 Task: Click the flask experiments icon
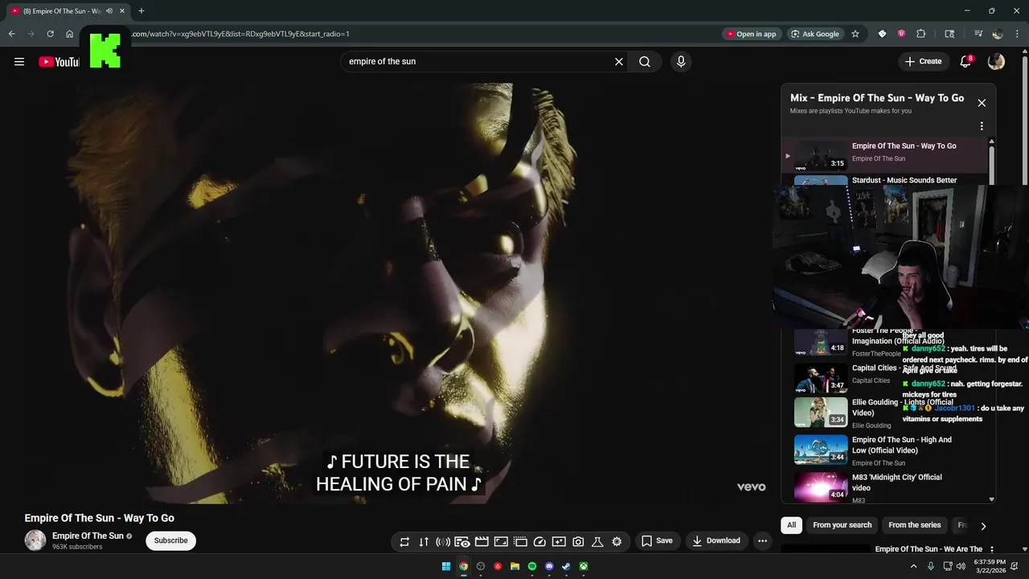tap(597, 542)
